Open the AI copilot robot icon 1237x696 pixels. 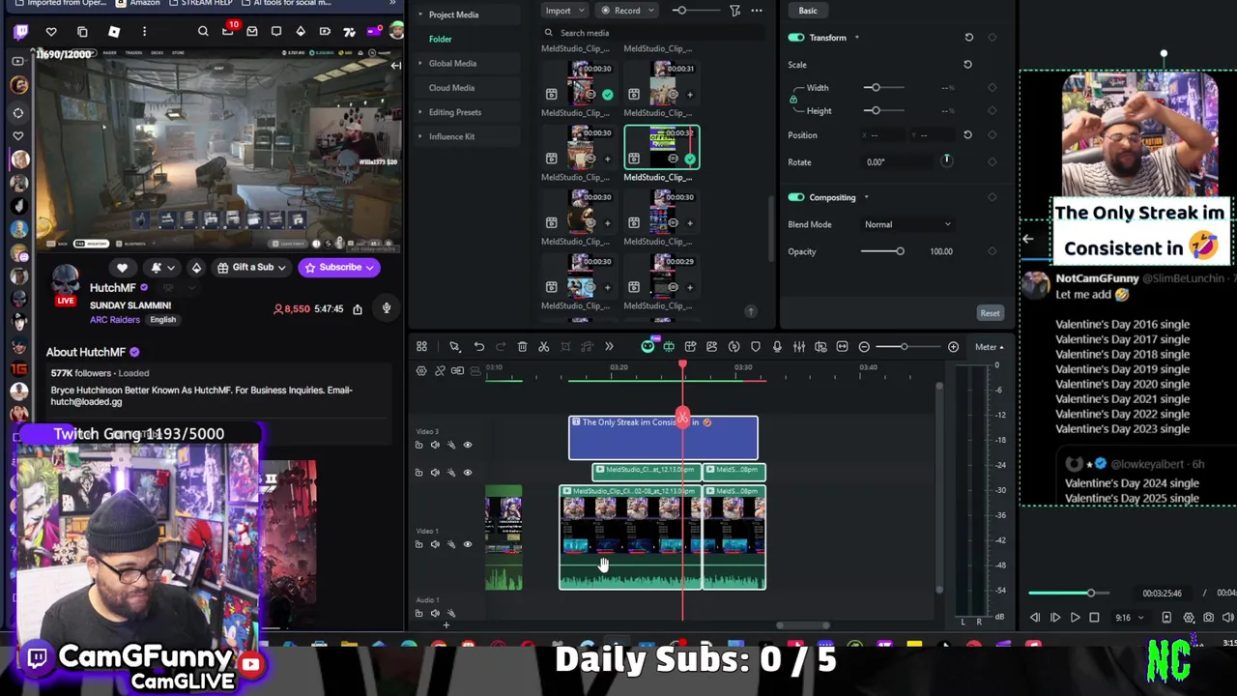(x=647, y=346)
